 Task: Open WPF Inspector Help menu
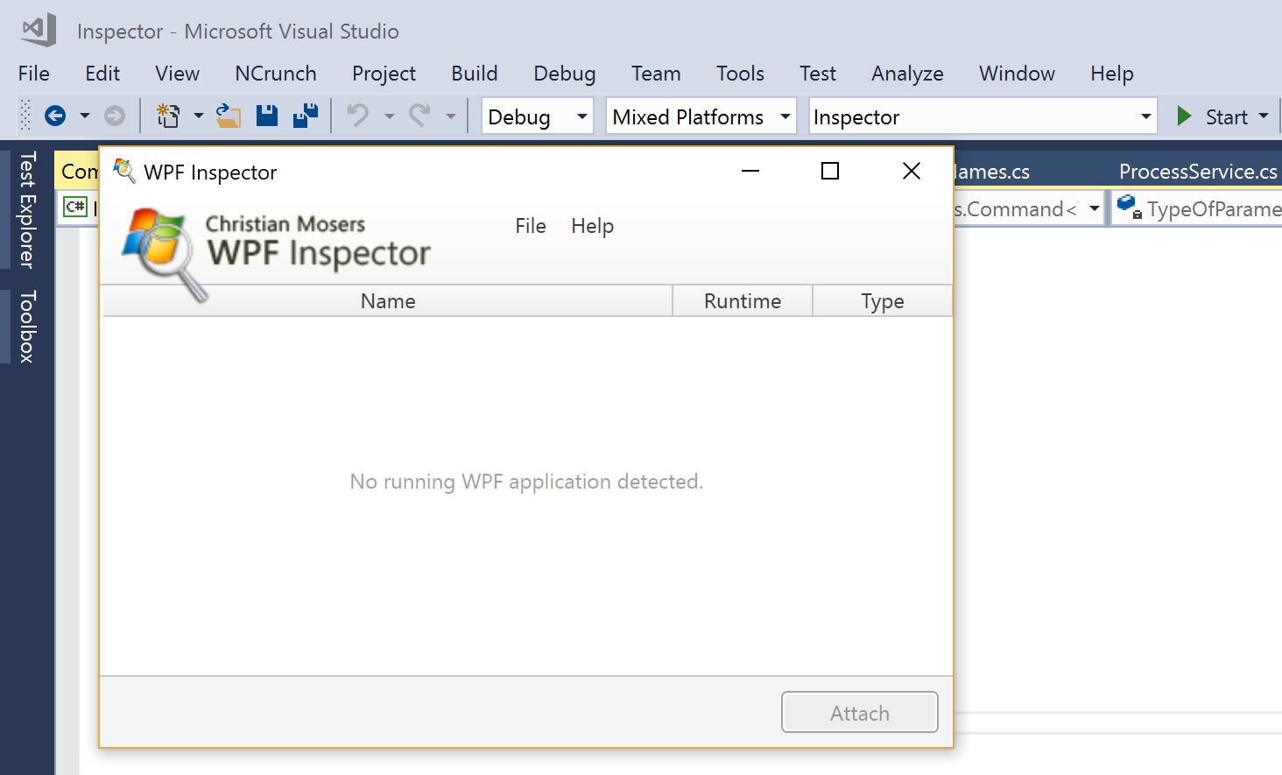coord(593,226)
